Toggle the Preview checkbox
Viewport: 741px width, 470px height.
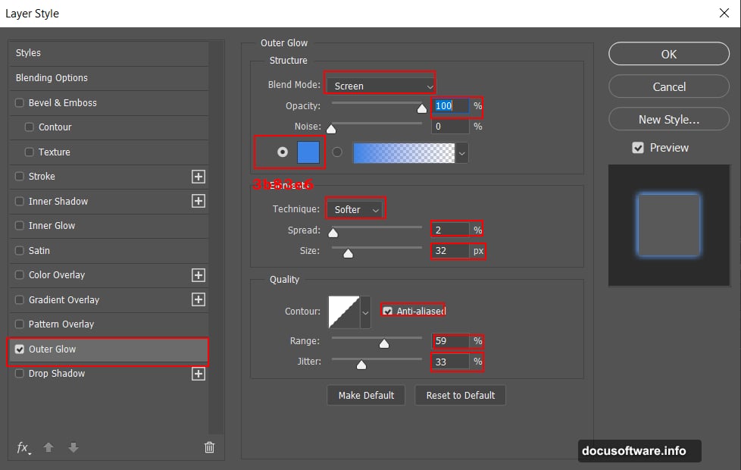(637, 147)
